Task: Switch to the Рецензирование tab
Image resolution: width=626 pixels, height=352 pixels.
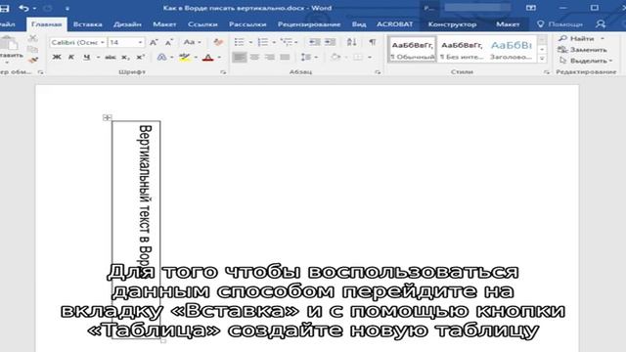Action: pos(309,24)
